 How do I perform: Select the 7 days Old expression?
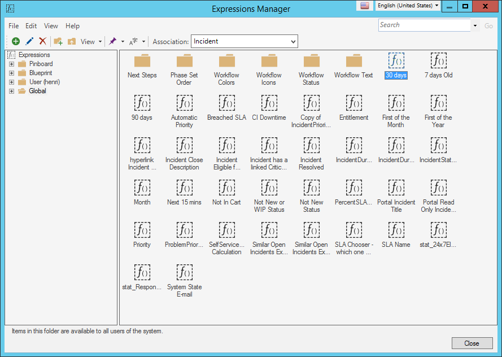coord(439,66)
